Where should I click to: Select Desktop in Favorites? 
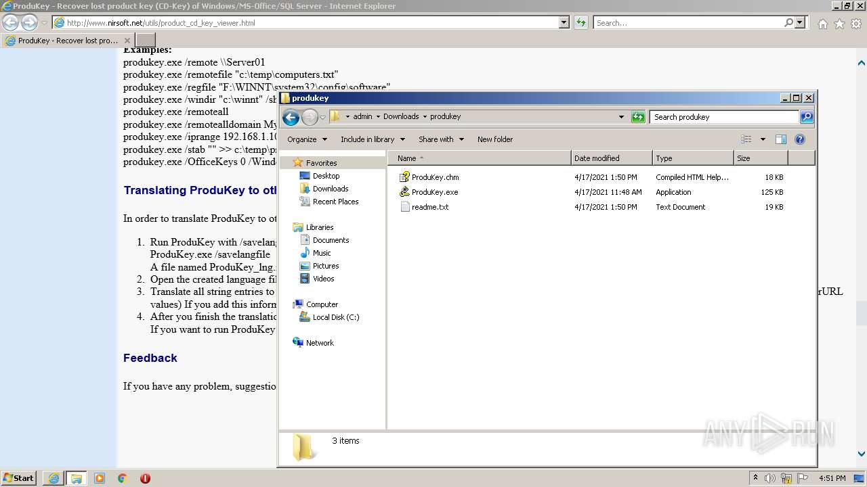(x=326, y=176)
